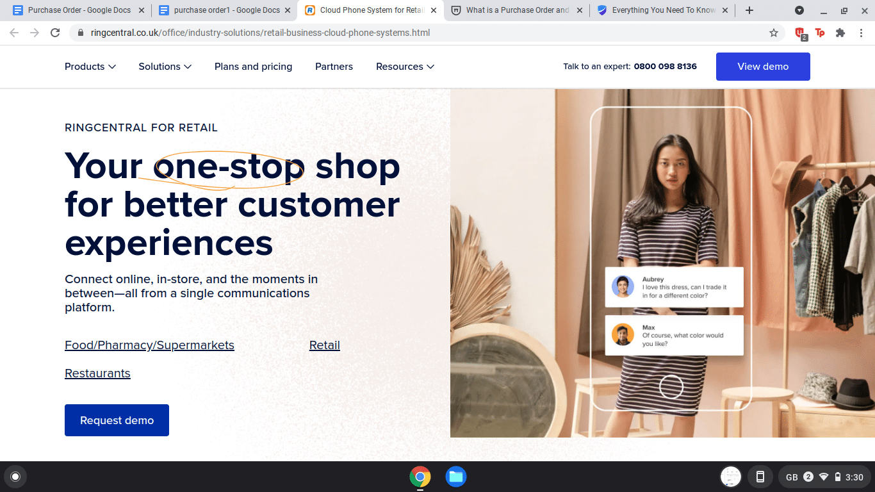Screen dimensions: 875x492
Task: Open the notification count badge
Action: (x=808, y=477)
